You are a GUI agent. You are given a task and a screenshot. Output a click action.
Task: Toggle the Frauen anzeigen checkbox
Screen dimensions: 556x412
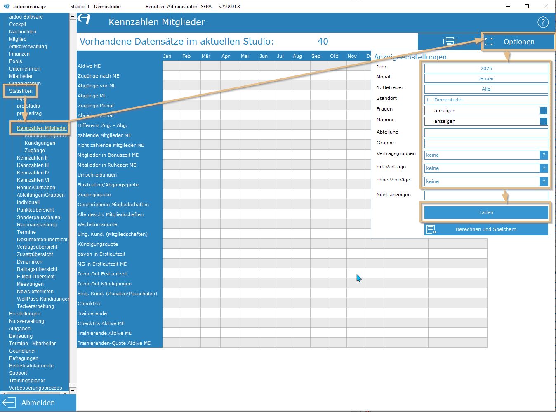[x=544, y=111]
